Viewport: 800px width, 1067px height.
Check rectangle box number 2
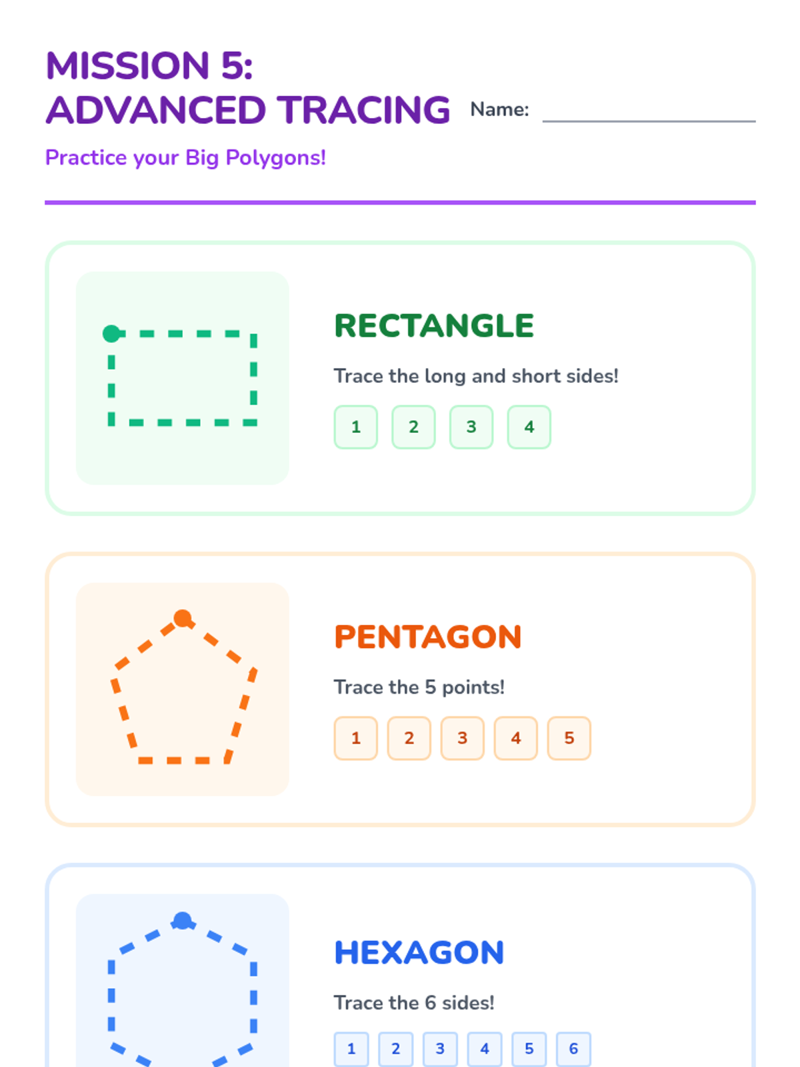pos(413,427)
